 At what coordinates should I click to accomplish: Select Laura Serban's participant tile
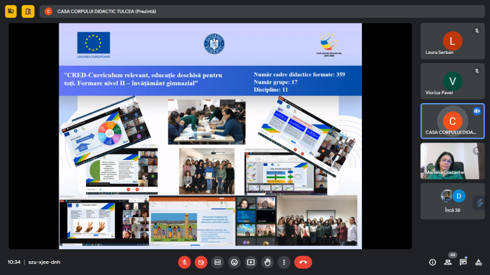pos(452,41)
